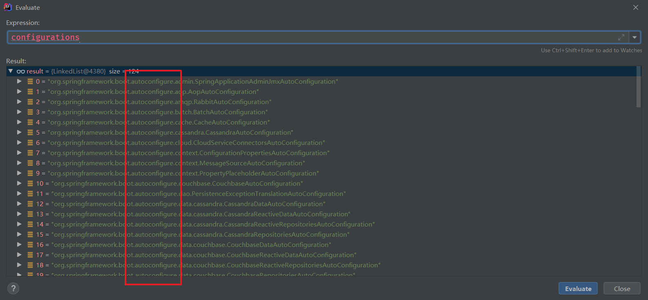
Task: Click the field icon of element 16
Action: 30,245
